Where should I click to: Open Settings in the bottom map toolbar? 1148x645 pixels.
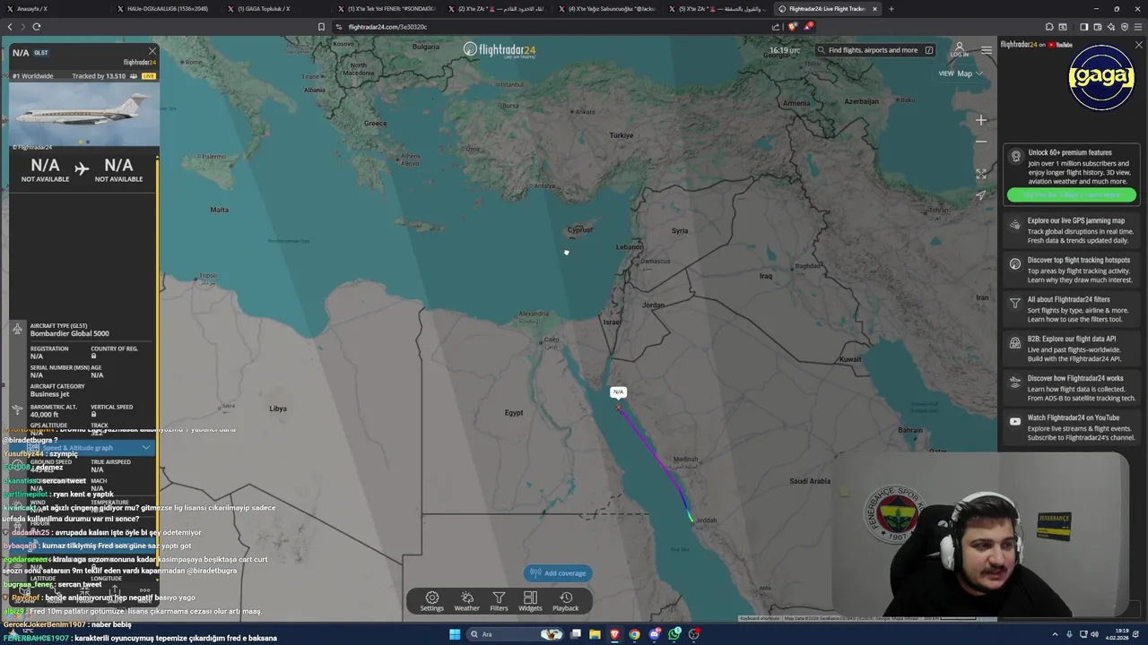[431, 601]
